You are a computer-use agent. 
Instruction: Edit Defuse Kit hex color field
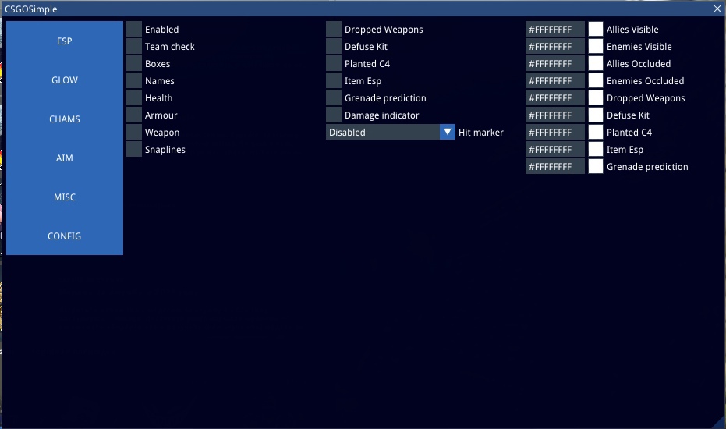(x=555, y=115)
